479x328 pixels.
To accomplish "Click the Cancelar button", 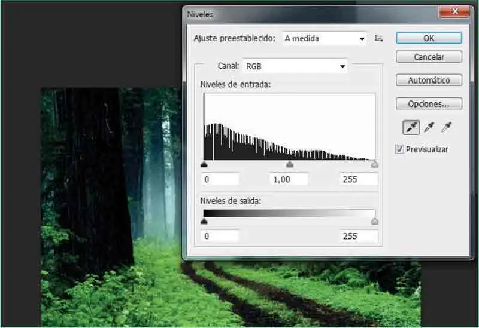I will click(x=429, y=57).
